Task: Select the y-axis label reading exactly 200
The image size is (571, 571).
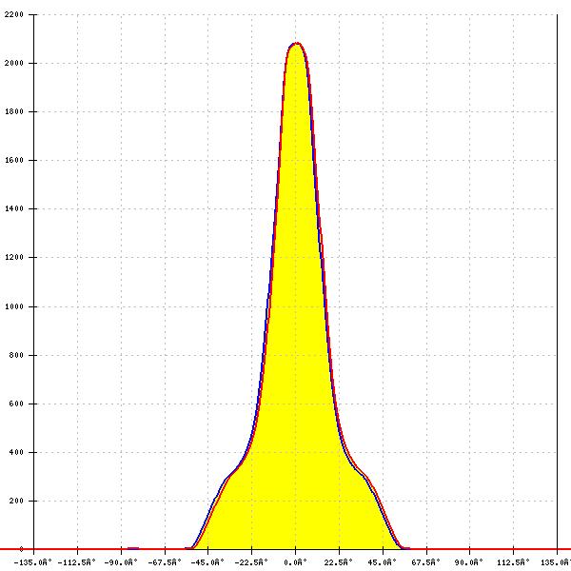Action: [16, 501]
